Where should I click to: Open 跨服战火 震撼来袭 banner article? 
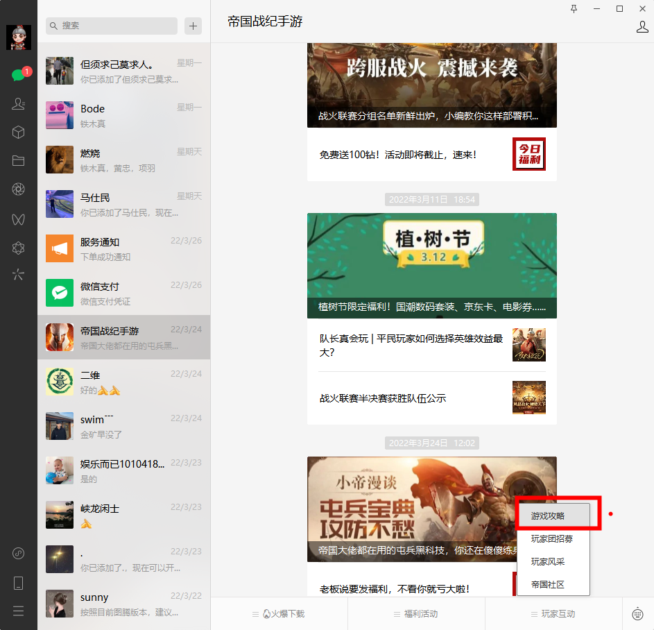[431, 85]
